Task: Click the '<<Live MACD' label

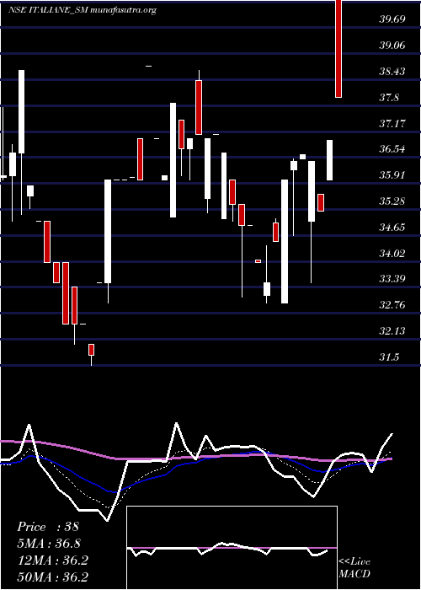Action: [x=354, y=567]
